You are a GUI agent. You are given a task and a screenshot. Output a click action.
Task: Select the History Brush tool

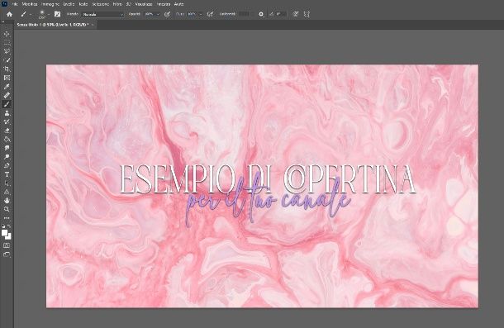[7, 121]
